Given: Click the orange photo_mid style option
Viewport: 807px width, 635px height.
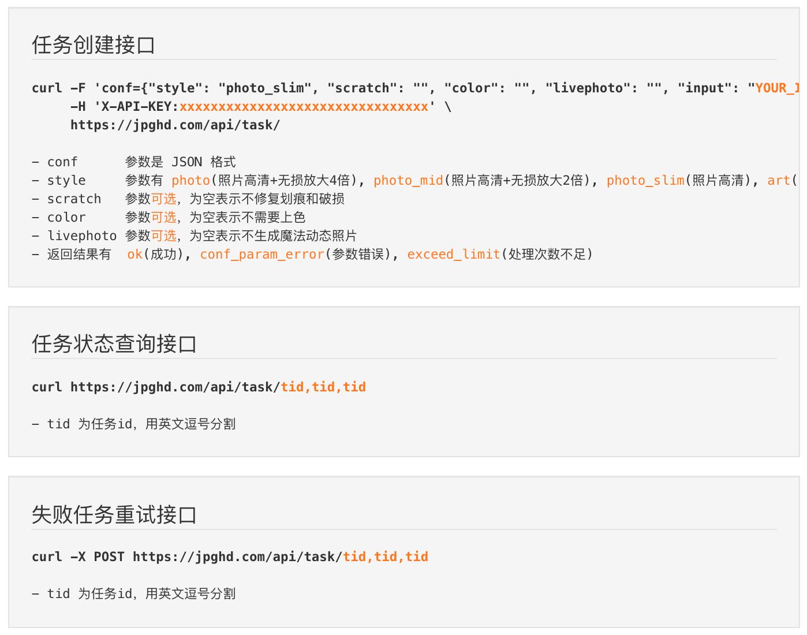Looking at the screenshot, I should pyautogui.click(x=408, y=181).
